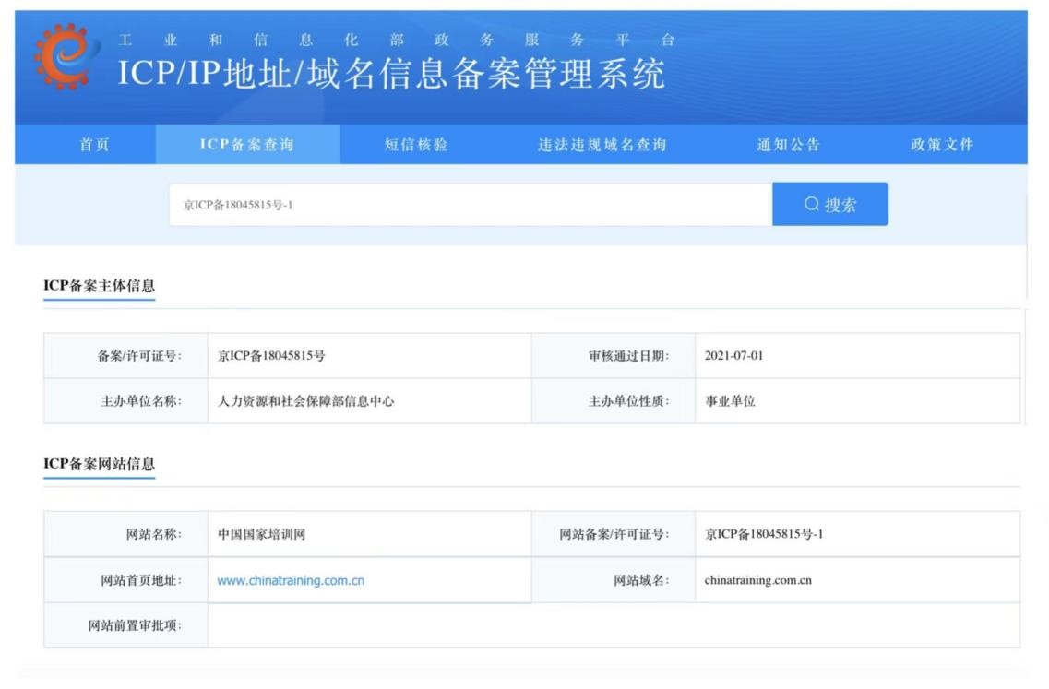Open the 政策文件 tab
The width and height of the screenshot is (1049, 689).
(x=942, y=145)
